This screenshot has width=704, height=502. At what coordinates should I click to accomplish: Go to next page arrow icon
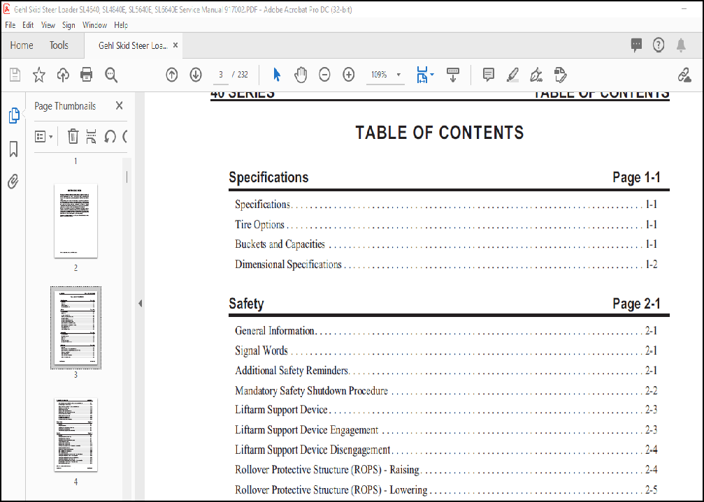tap(196, 75)
